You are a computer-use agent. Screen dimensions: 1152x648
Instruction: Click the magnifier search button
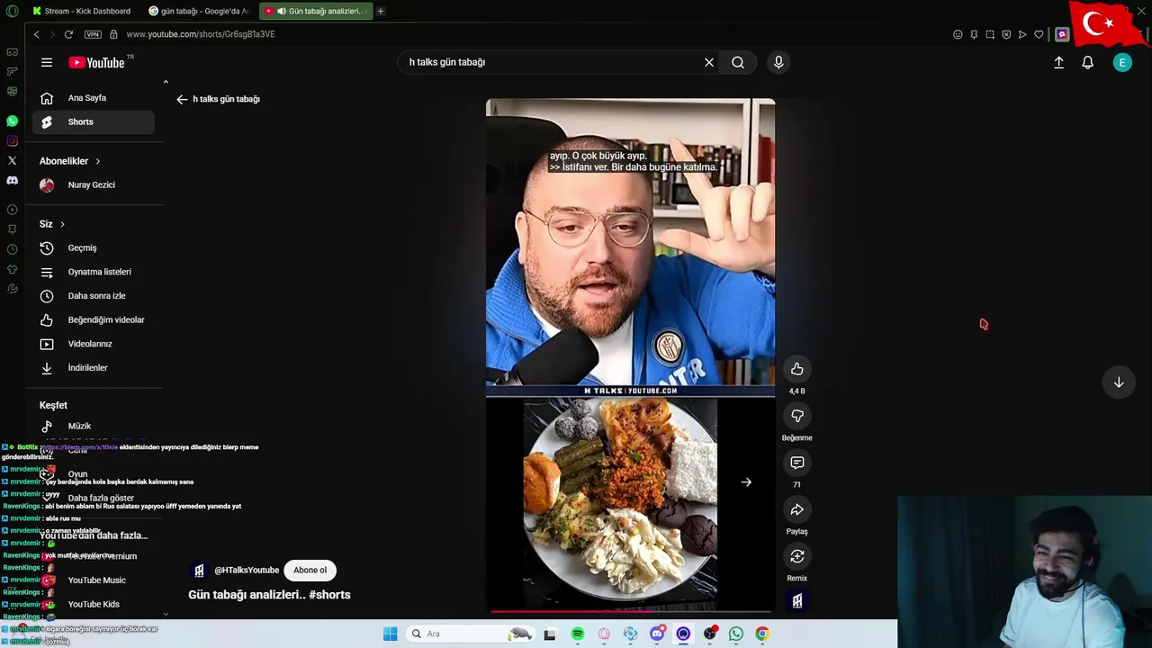pos(738,62)
